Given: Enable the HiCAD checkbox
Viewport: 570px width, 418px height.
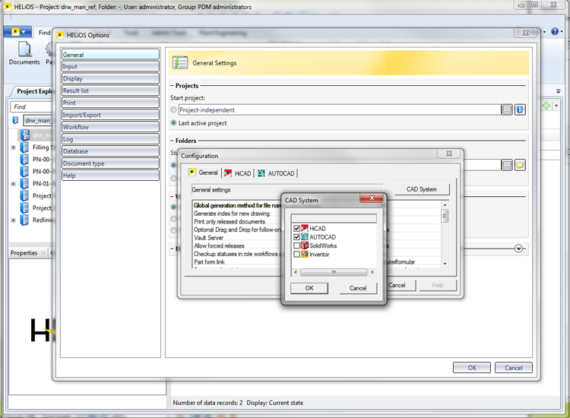Looking at the screenshot, I should pyautogui.click(x=296, y=228).
